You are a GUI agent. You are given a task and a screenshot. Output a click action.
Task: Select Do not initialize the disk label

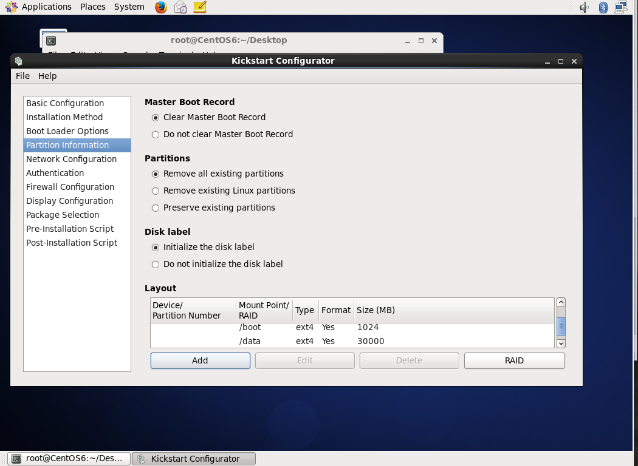tap(218, 265)
